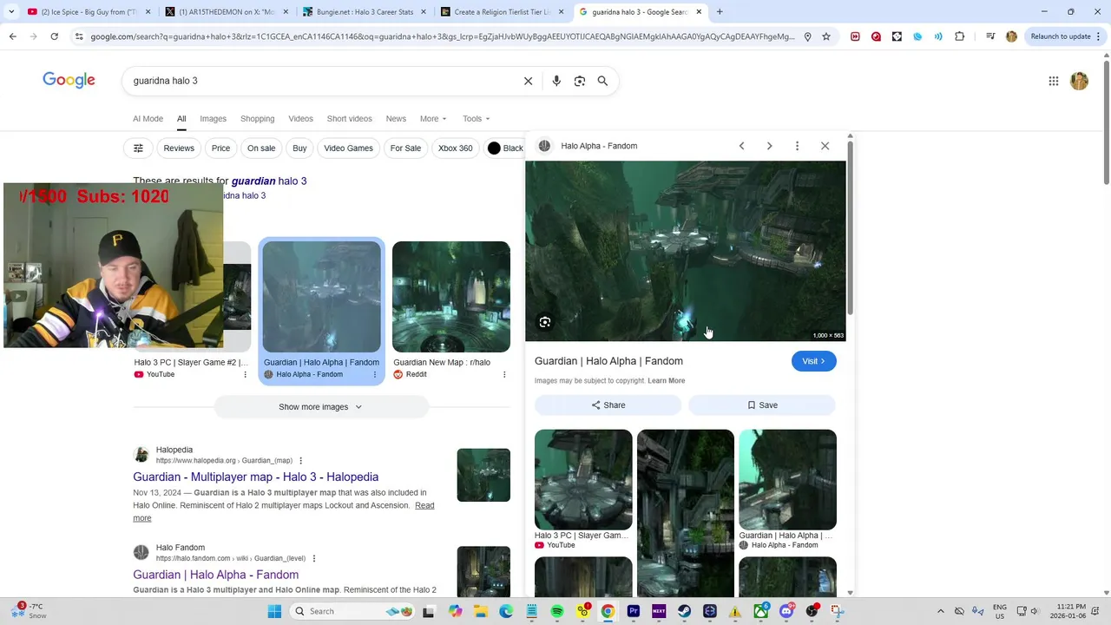Image resolution: width=1111 pixels, height=625 pixels.
Task: Clear the search box with the X icon
Action: (x=528, y=81)
